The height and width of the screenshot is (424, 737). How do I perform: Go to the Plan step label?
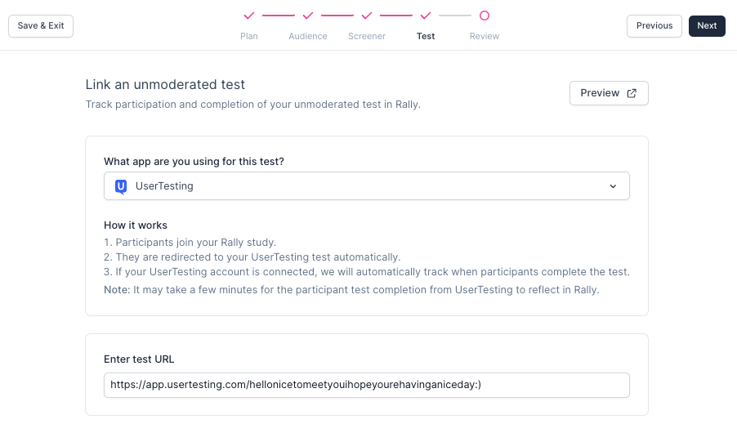pos(249,36)
